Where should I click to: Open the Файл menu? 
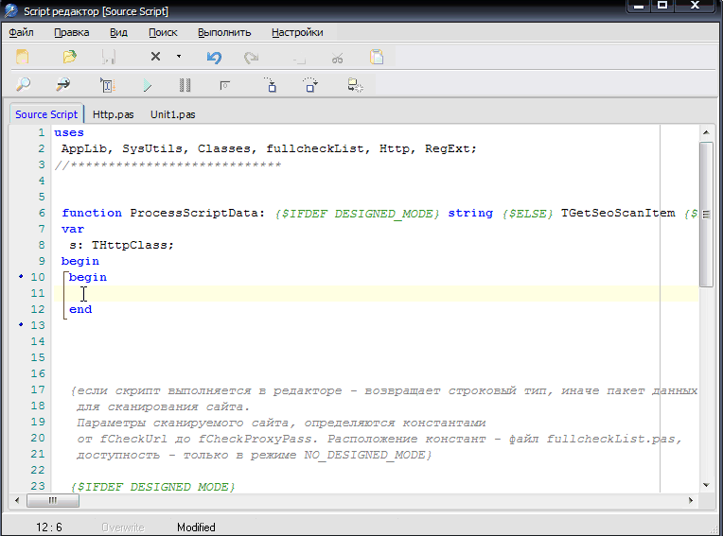(21, 32)
